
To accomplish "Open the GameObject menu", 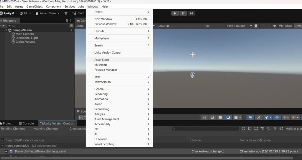I will point(35,6).
